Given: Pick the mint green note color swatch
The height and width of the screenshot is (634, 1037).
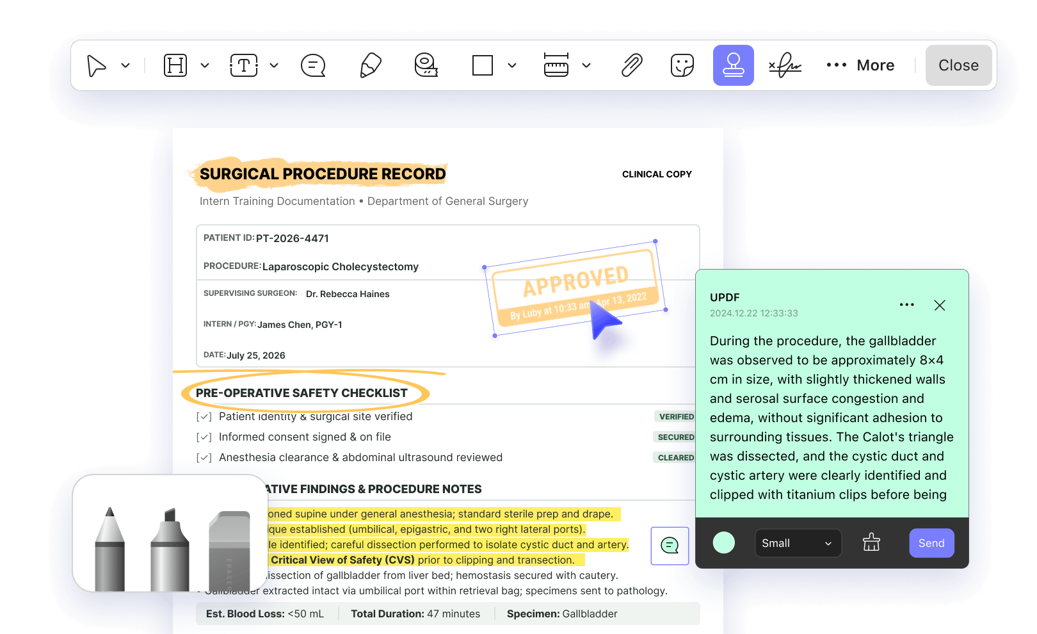Looking at the screenshot, I should (x=724, y=543).
